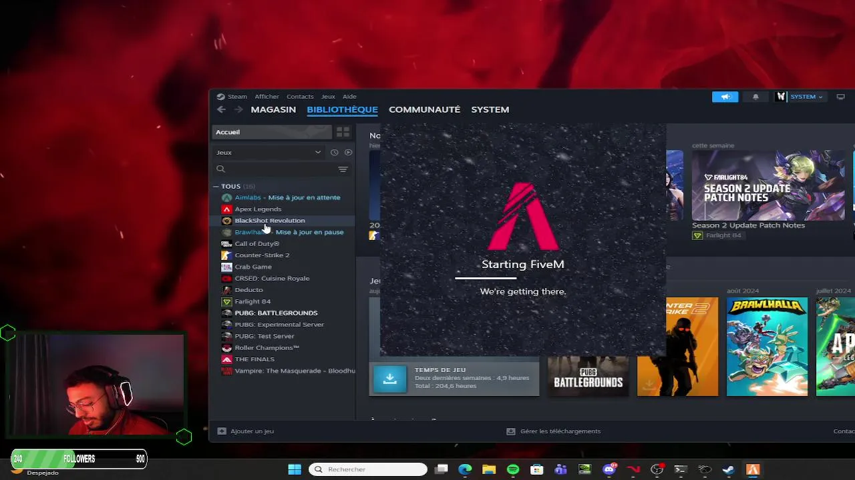
Task: Click the Ajouter un jeu button
Action: (x=246, y=431)
